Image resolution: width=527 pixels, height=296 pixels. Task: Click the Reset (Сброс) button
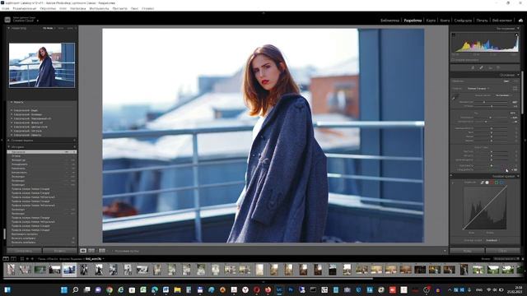coord(503,251)
